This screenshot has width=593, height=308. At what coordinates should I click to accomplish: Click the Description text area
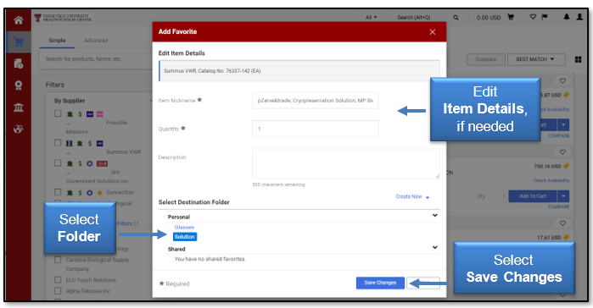[x=345, y=163]
